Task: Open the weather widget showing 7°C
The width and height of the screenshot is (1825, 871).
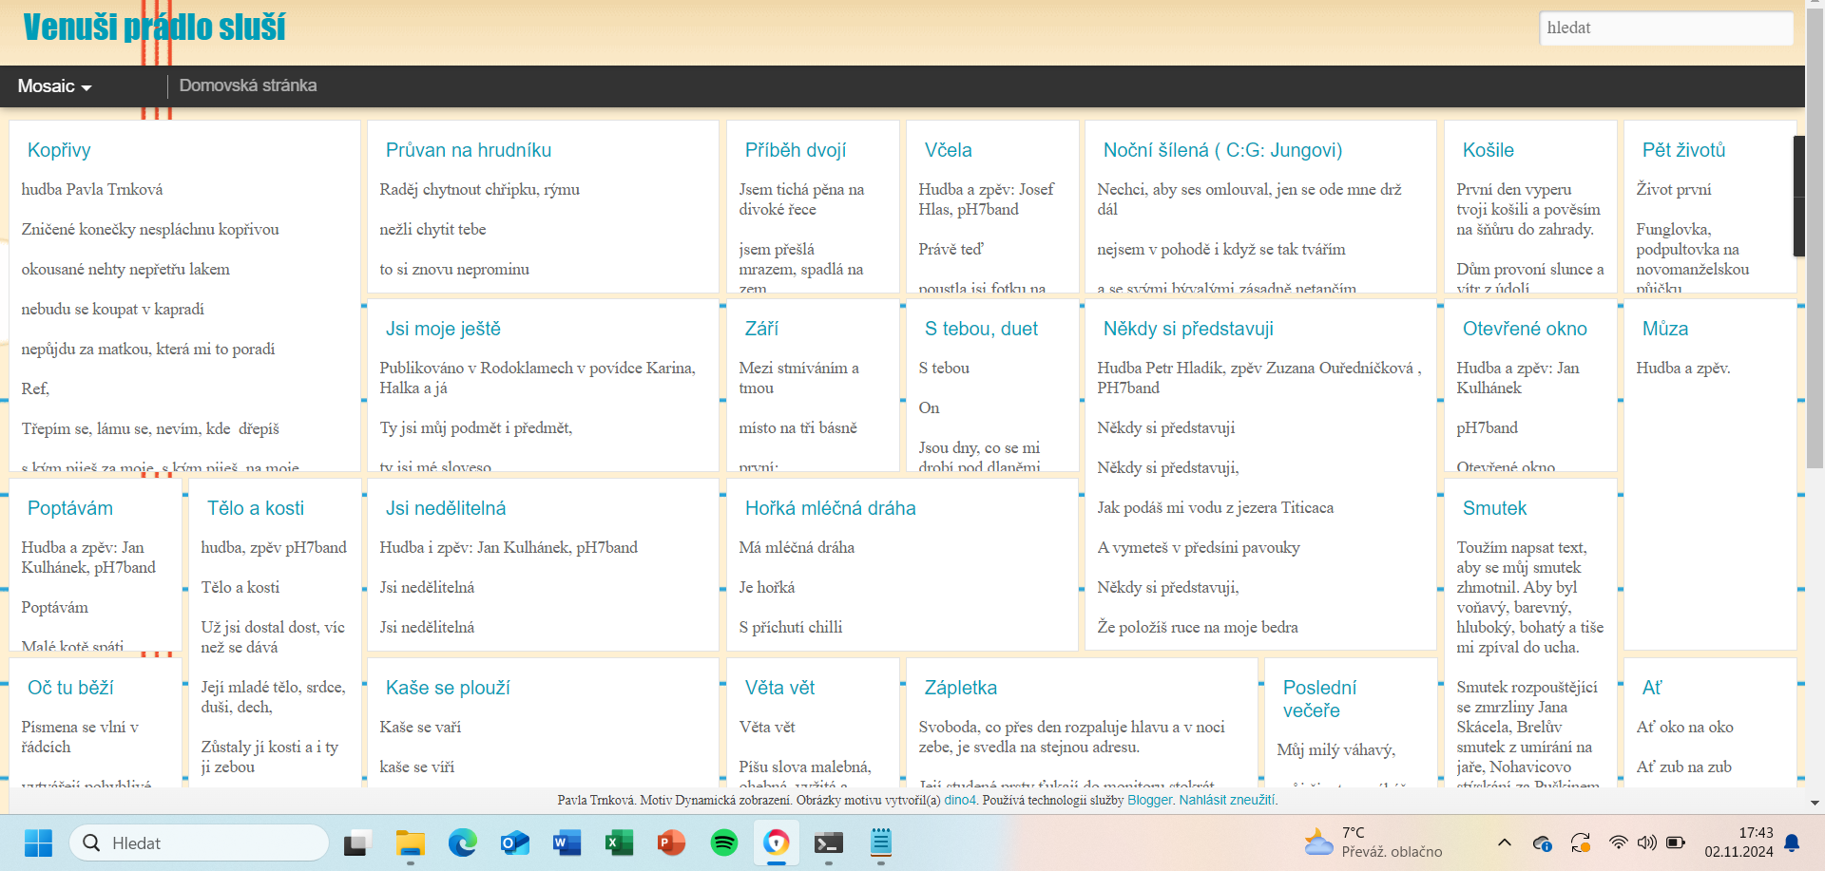Action: pyautogui.click(x=1374, y=843)
